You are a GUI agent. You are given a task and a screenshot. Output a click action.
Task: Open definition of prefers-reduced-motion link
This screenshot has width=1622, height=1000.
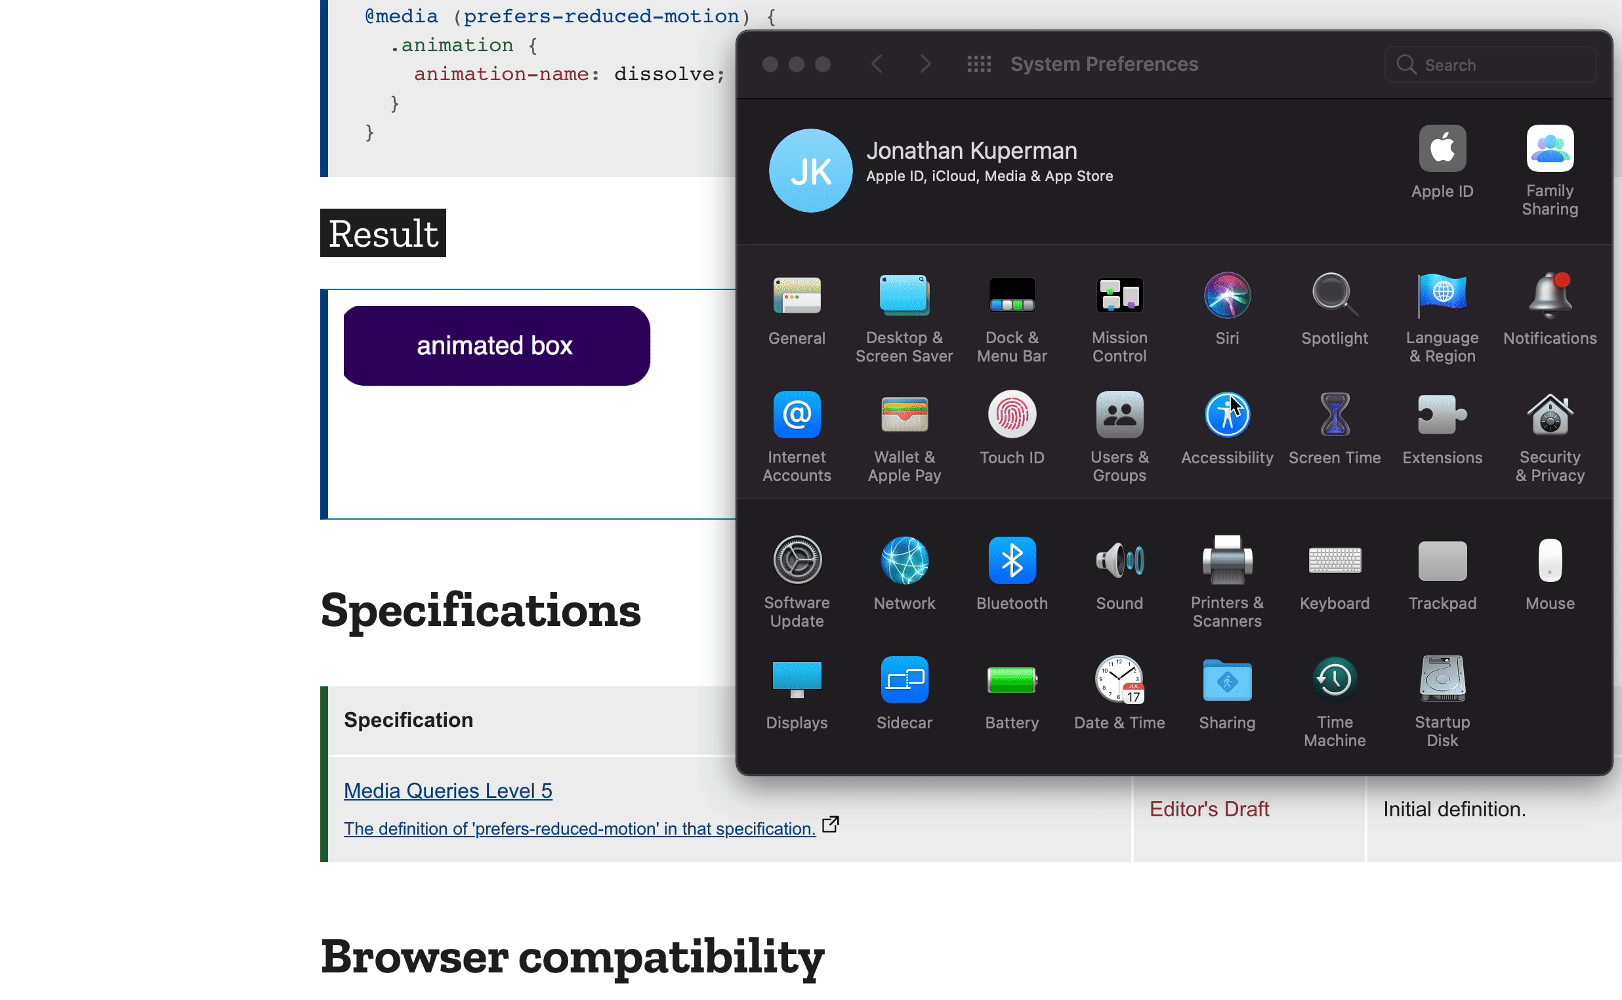(579, 829)
